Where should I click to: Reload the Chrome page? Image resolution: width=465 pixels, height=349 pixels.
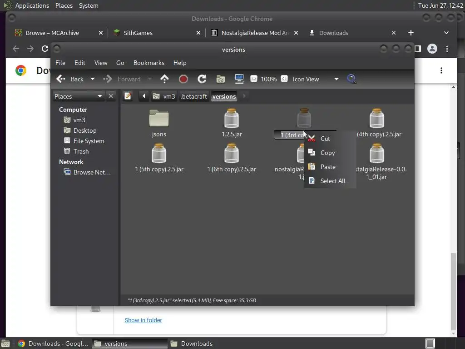[45, 49]
